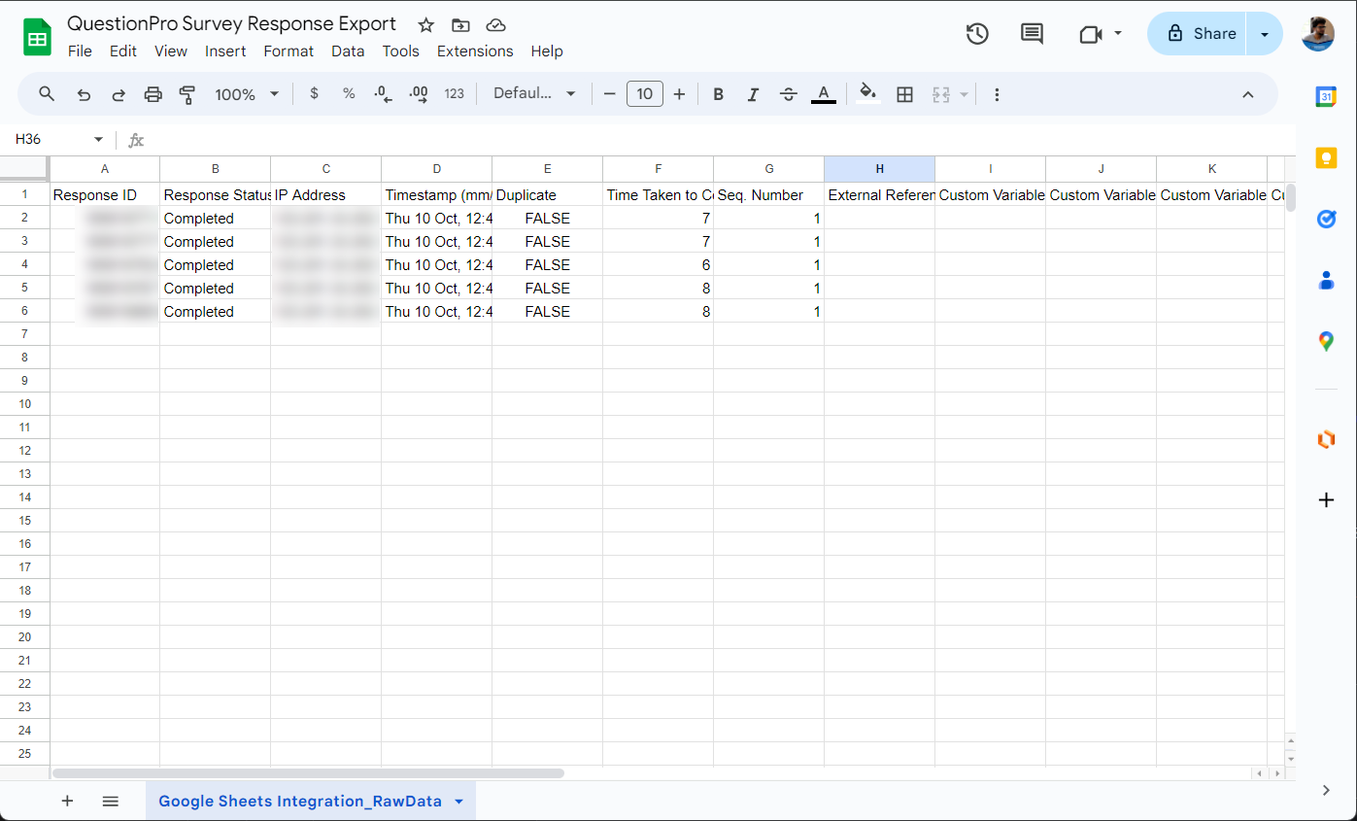Click the Share button
Image resolution: width=1357 pixels, height=821 pixels.
click(1198, 34)
